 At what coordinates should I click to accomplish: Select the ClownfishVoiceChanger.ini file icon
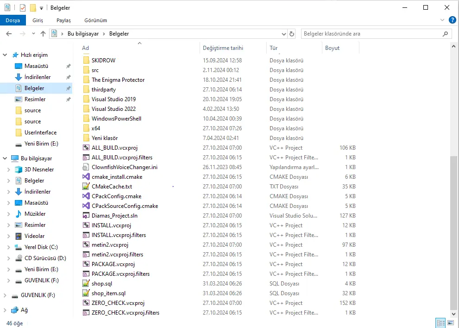click(86, 167)
